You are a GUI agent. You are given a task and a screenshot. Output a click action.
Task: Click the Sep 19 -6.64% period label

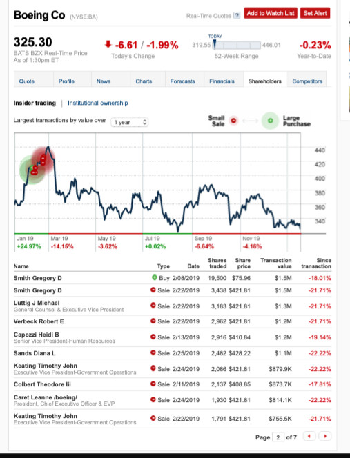pos(204,242)
